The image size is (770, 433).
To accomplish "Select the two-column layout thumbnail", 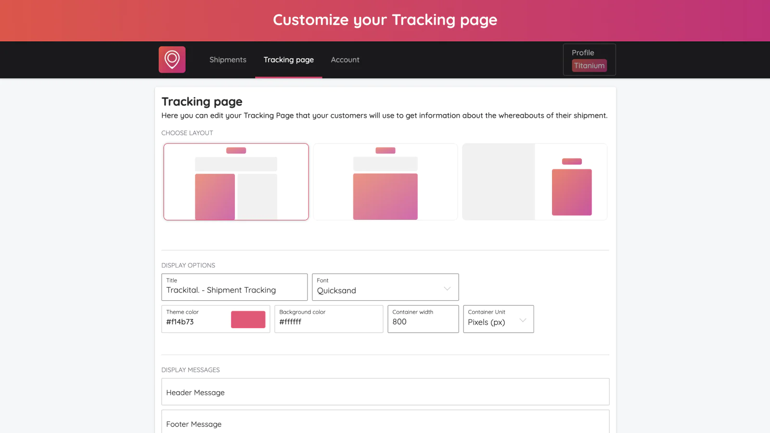I will click(x=236, y=182).
